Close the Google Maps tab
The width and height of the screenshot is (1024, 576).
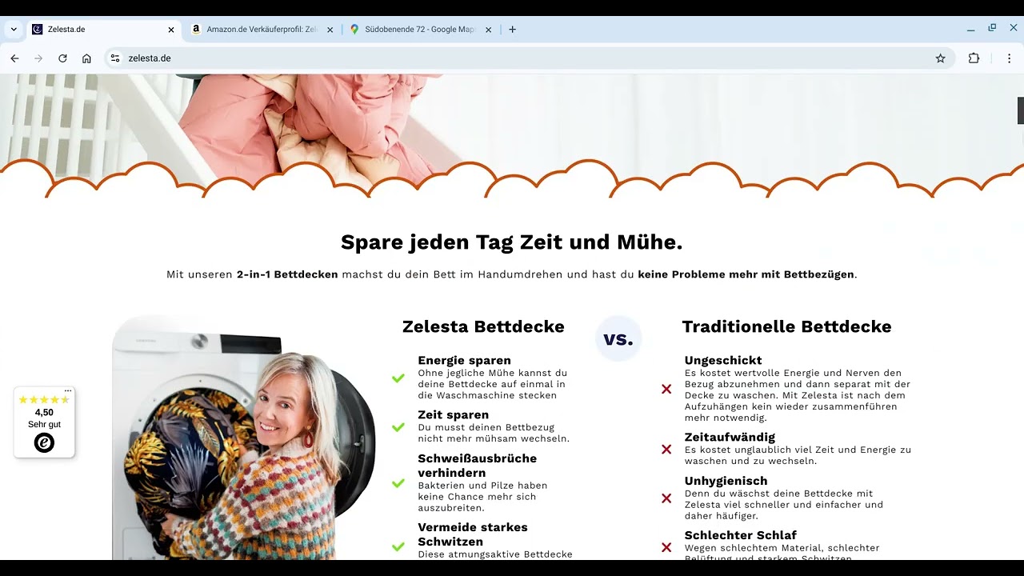[489, 30]
